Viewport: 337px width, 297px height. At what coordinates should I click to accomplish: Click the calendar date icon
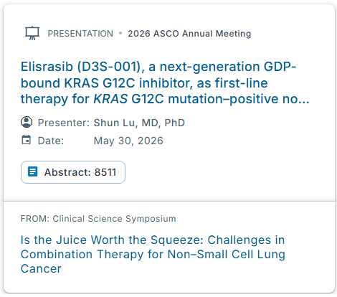pyautogui.click(x=27, y=140)
